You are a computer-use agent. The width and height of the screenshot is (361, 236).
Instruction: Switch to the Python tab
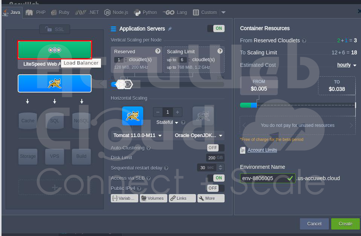tap(145, 12)
